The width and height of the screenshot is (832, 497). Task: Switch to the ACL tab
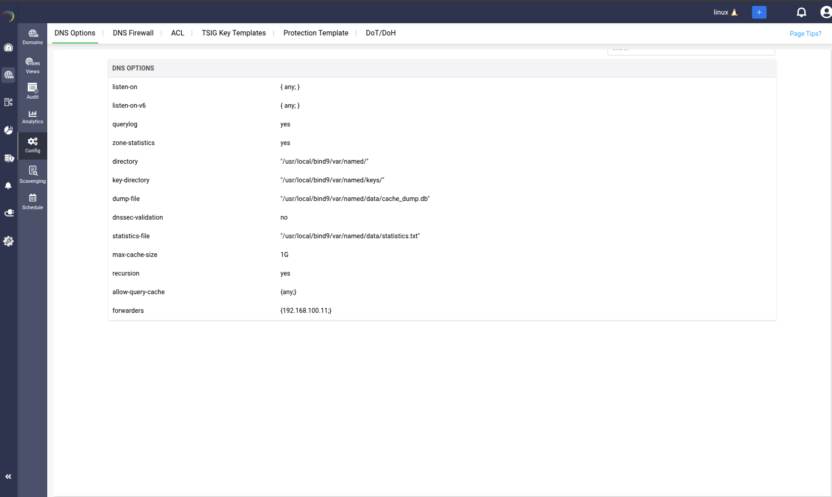[178, 33]
